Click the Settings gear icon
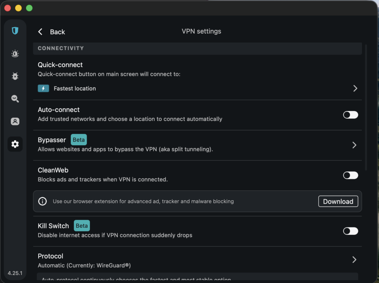379x283 pixels. (x=15, y=144)
